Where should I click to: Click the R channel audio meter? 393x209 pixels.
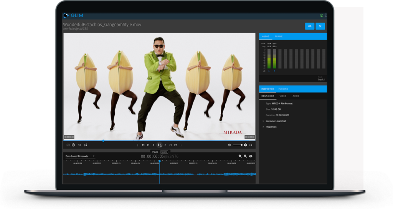274,59
